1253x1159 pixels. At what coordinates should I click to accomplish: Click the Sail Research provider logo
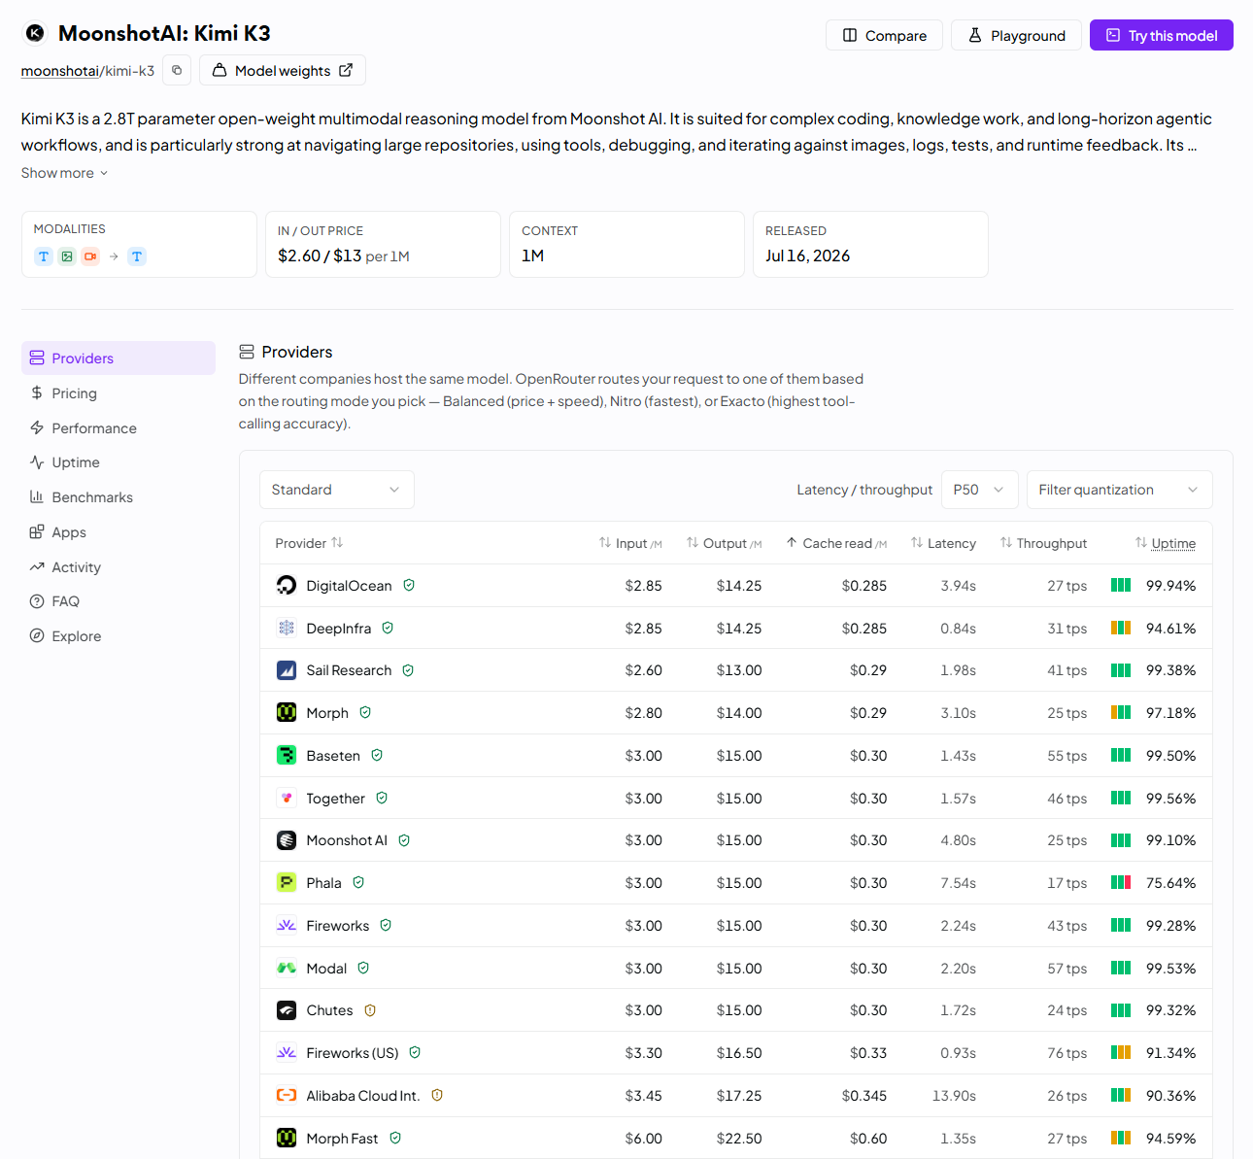287,670
